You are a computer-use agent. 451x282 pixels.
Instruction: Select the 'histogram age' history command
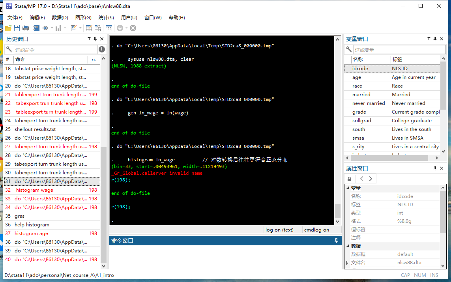pos(31,233)
